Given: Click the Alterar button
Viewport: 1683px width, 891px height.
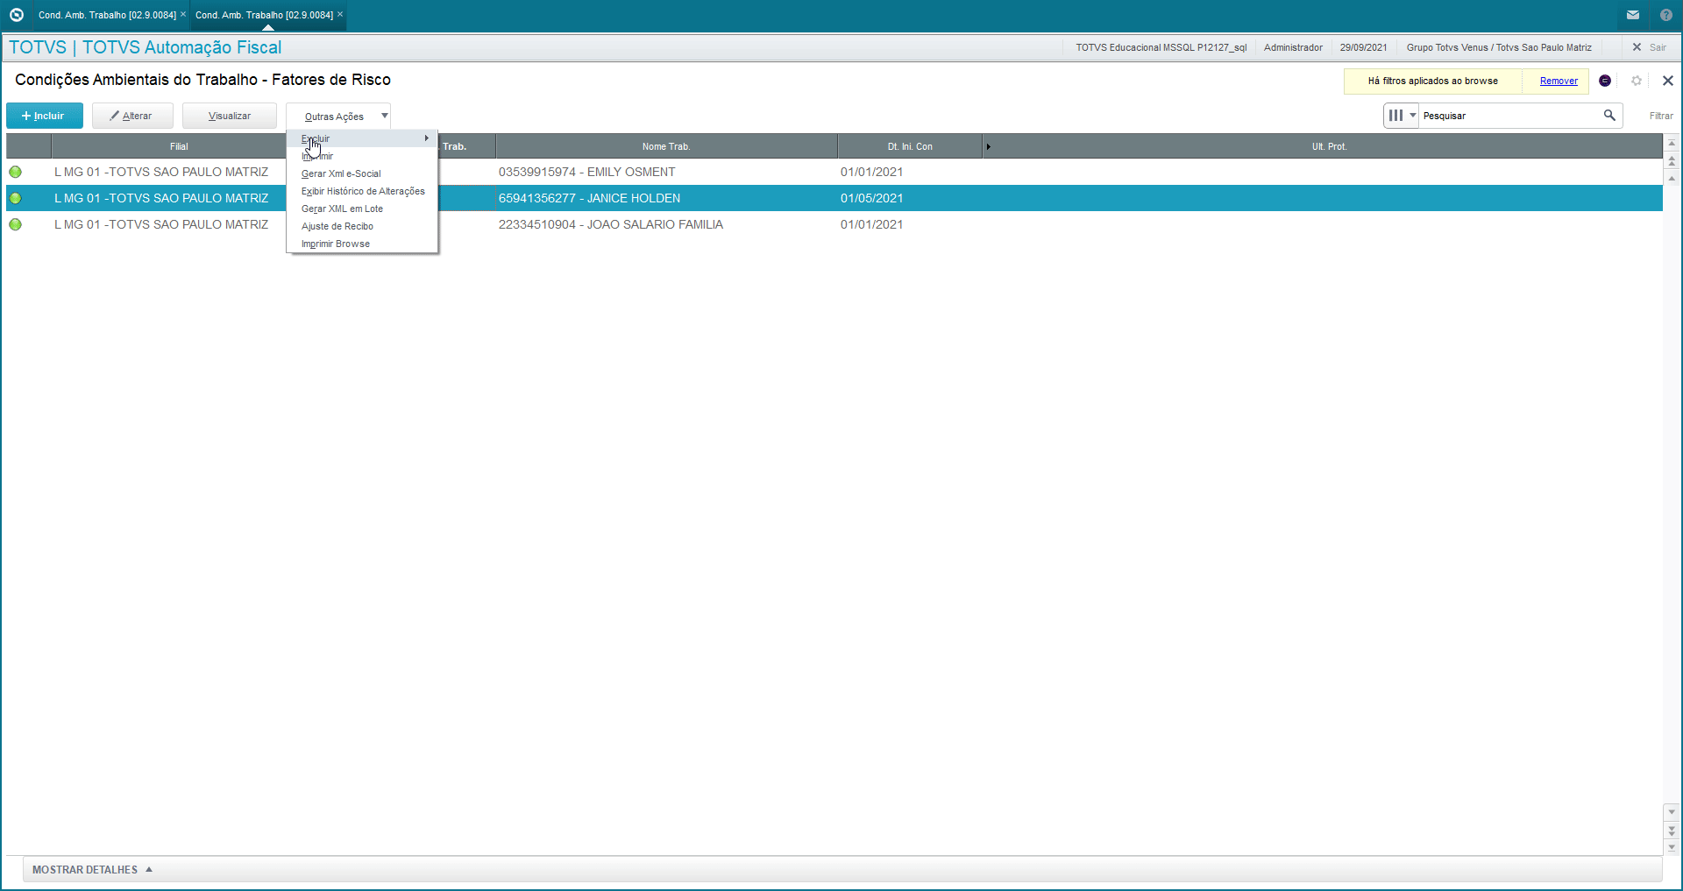Looking at the screenshot, I should click(132, 116).
